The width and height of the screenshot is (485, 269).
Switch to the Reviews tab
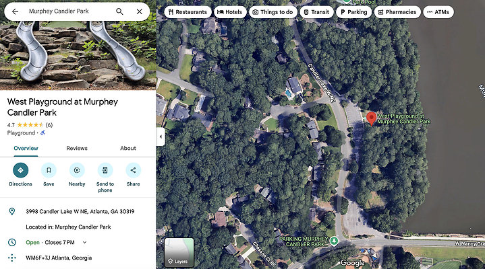77,149
